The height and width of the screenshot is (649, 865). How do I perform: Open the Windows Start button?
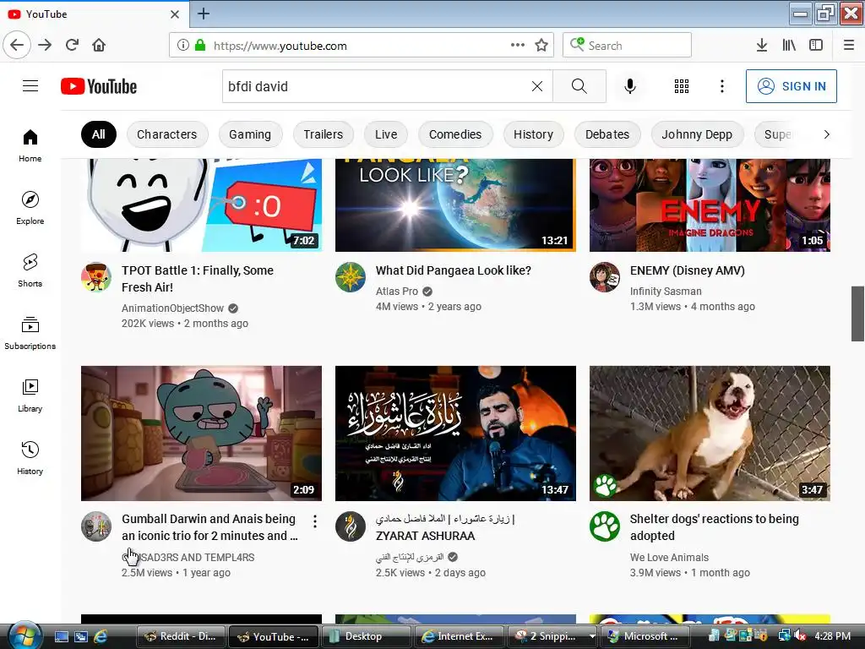point(24,635)
